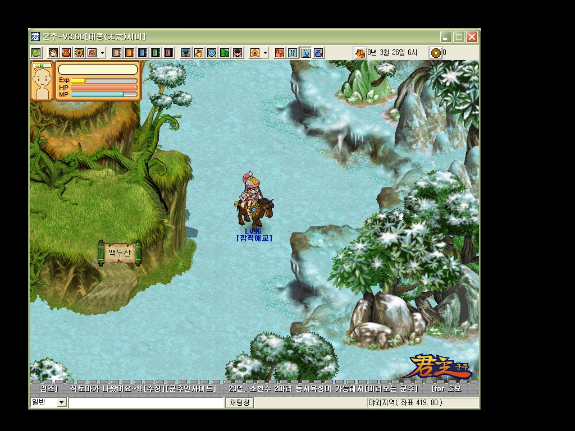
Task: Click the green trees icon in toolbar
Action: pyautogui.click(x=225, y=53)
